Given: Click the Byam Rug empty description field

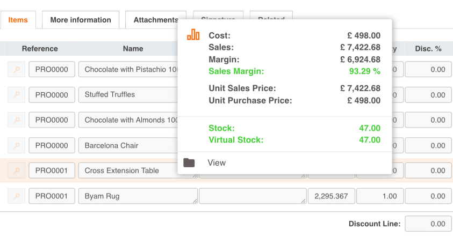Looking at the screenshot, I should pos(252,196).
